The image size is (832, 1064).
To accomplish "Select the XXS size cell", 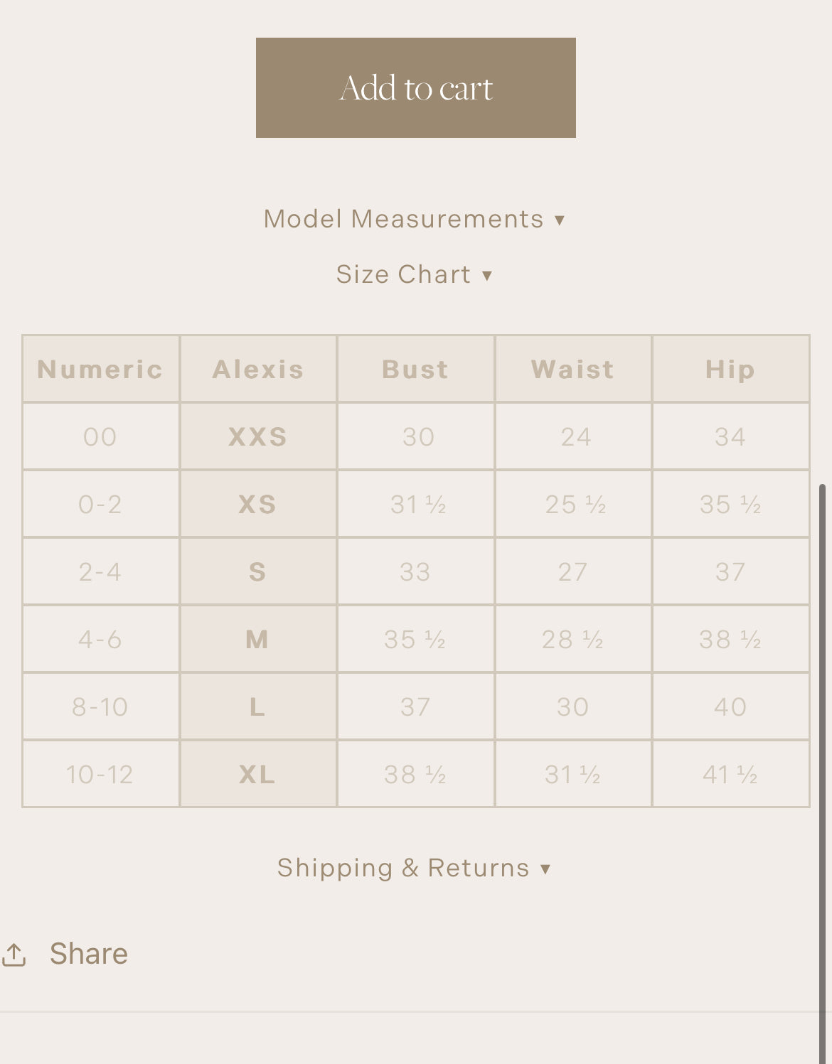I will [x=258, y=436].
